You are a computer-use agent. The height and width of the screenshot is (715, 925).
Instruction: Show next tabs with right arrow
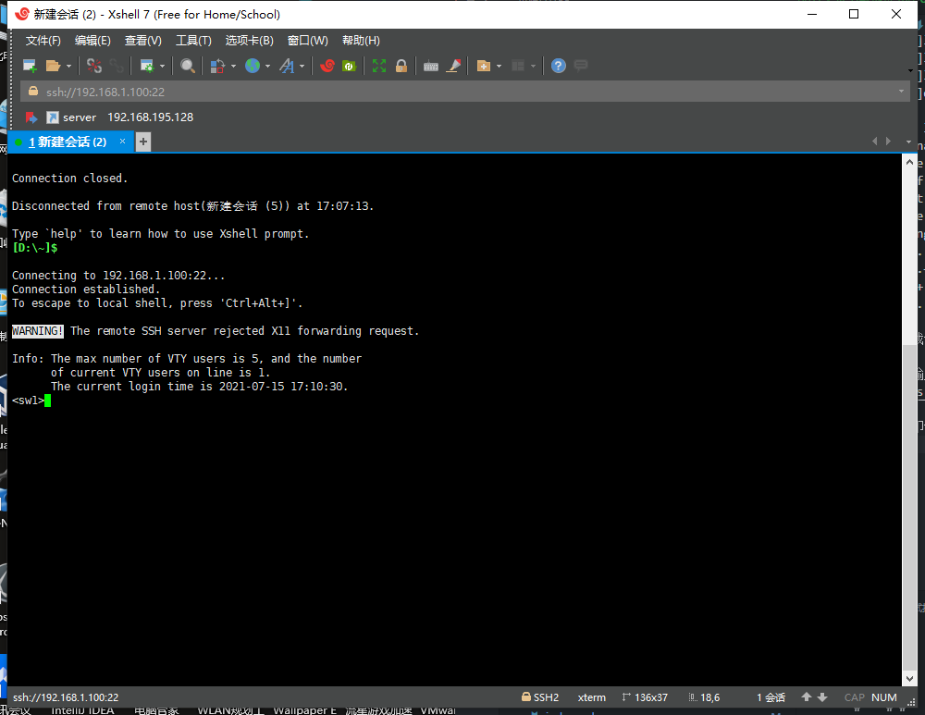pos(888,141)
